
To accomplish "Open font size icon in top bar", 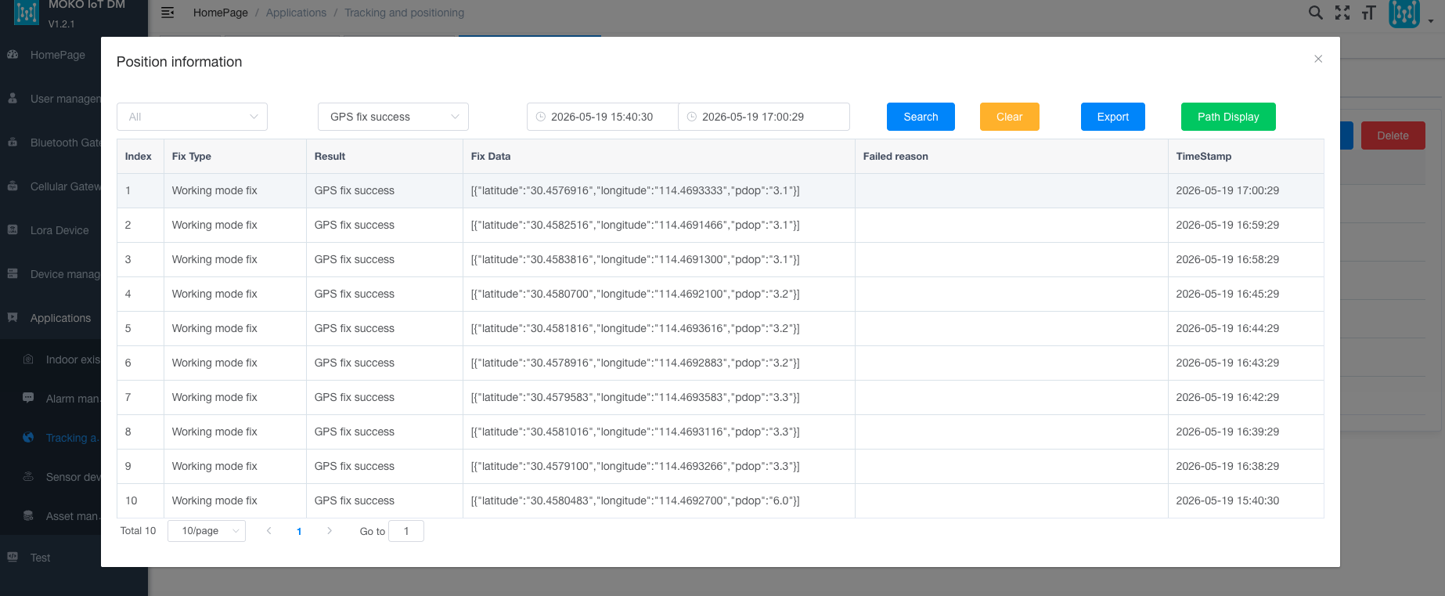I will [1368, 13].
